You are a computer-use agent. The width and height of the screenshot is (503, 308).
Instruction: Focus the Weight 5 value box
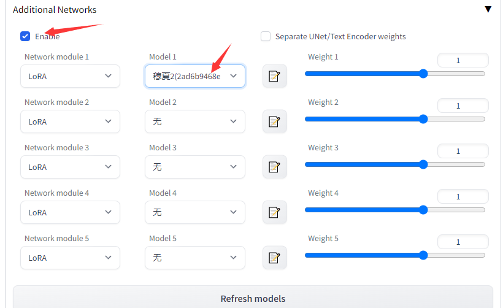point(463,242)
